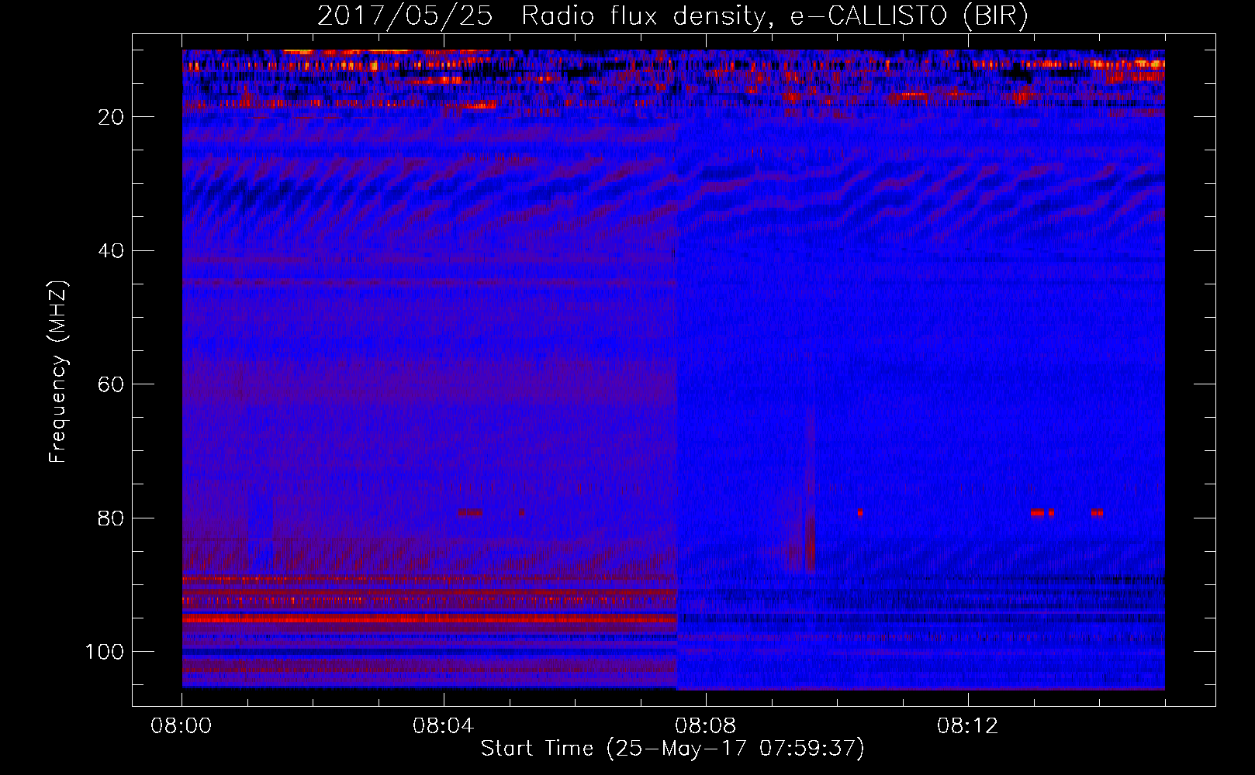This screenshot has height=775, width=1255.
Task: Click the "Start Time (25-May-17 07:59:37)" label
Action: point(672,749)
